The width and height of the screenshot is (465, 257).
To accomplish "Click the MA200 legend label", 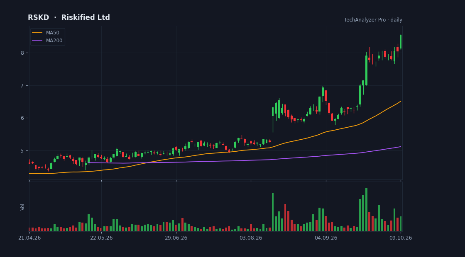I will click(54, 41).
